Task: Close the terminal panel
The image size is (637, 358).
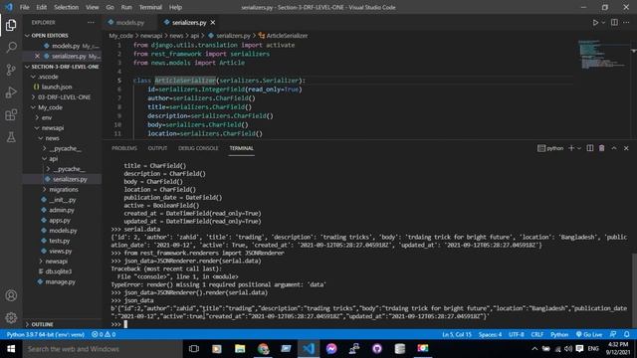Action: click(x=626, y=148)
